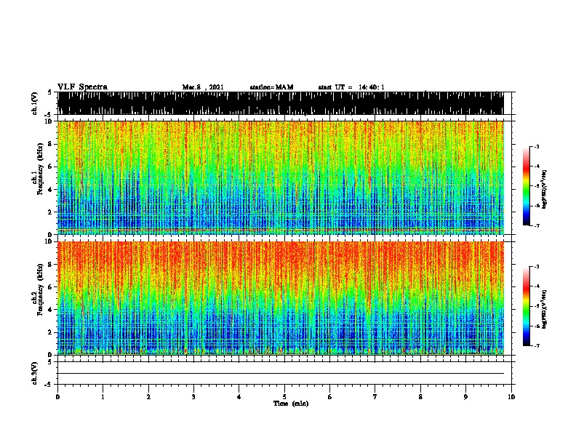
Task: Click the date text "Mar.8 , 2021"
Action: (x=203, y=87)
